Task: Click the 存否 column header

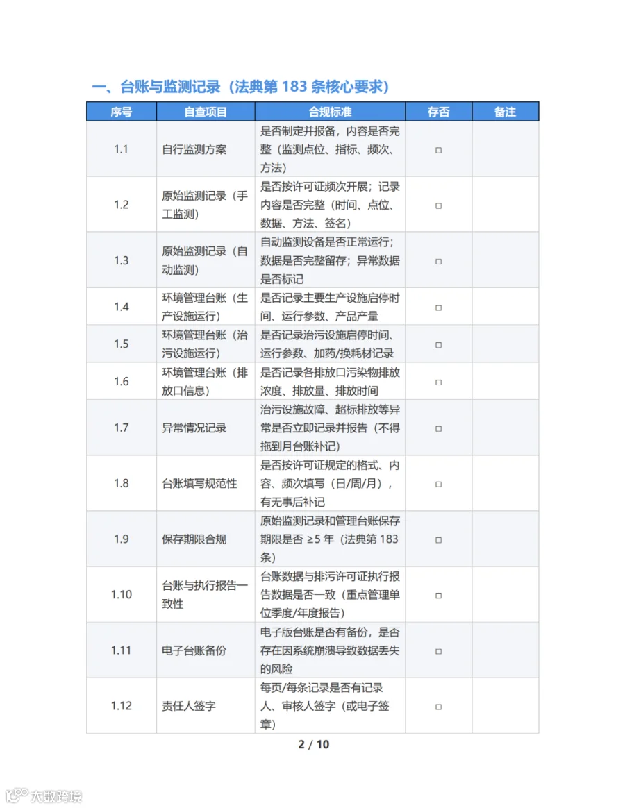Action: click(438, 112)
